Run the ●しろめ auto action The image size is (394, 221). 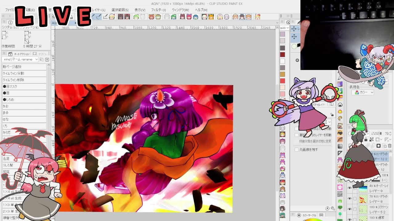[x=24, y=99]
